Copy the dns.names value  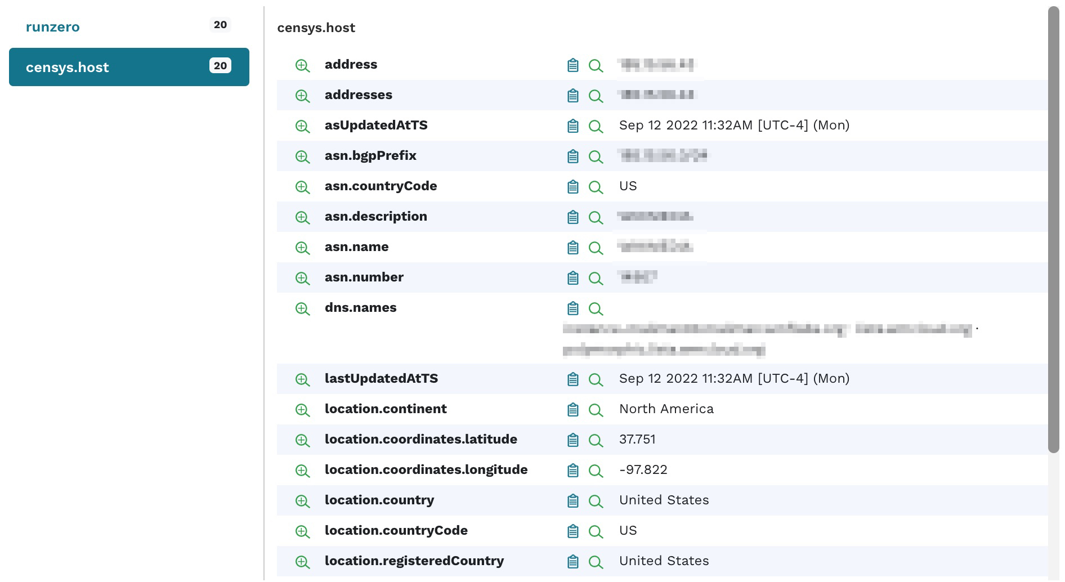coord(572,308)
